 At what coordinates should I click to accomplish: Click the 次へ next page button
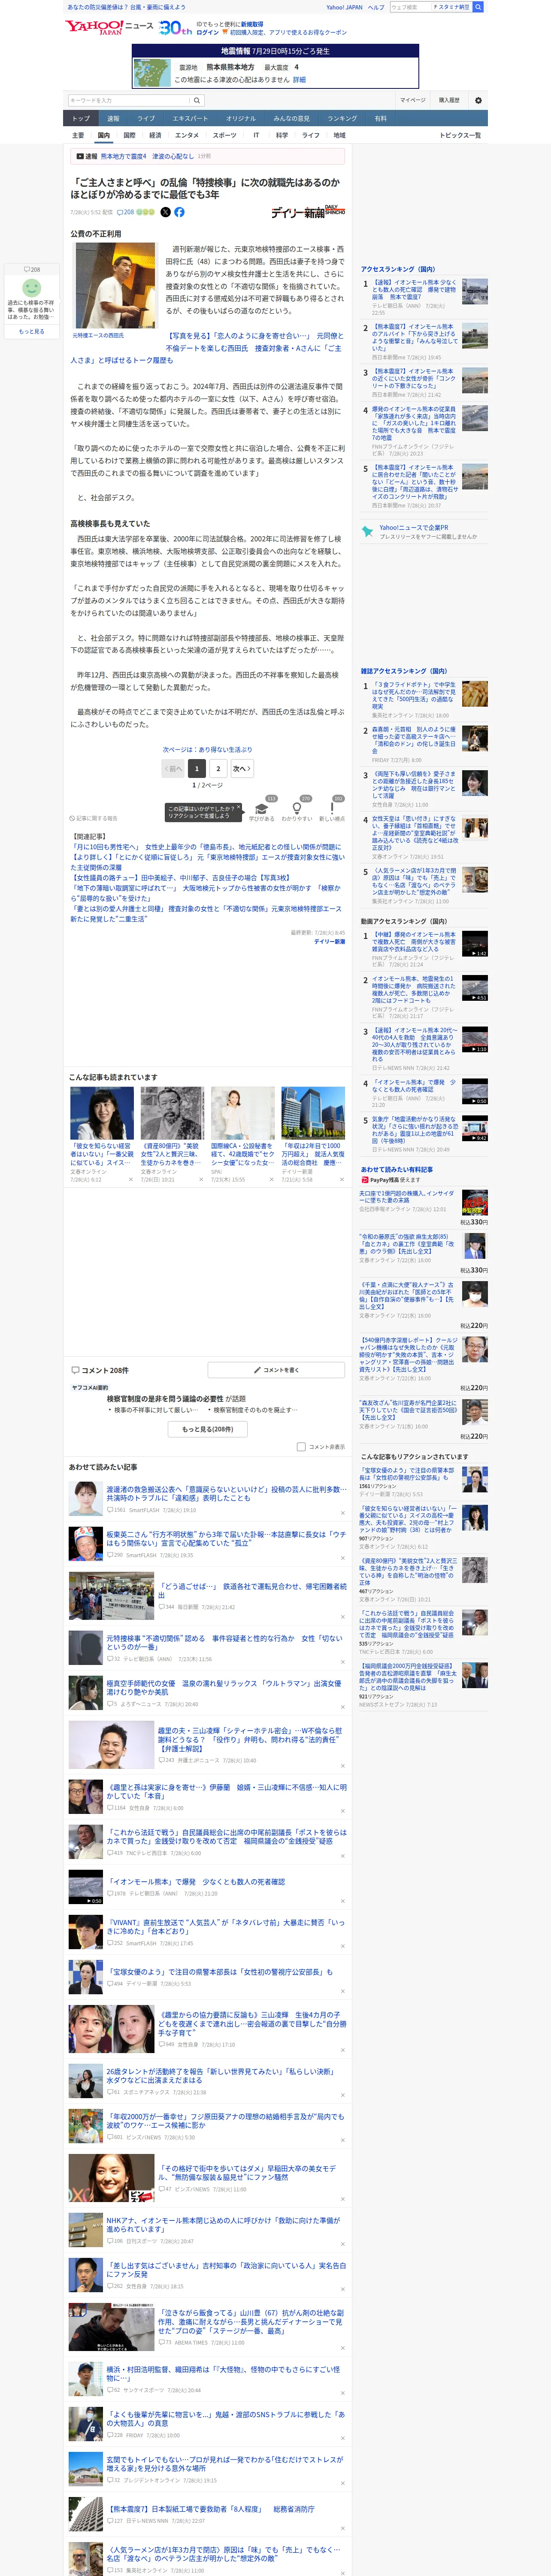click(242, 768)
